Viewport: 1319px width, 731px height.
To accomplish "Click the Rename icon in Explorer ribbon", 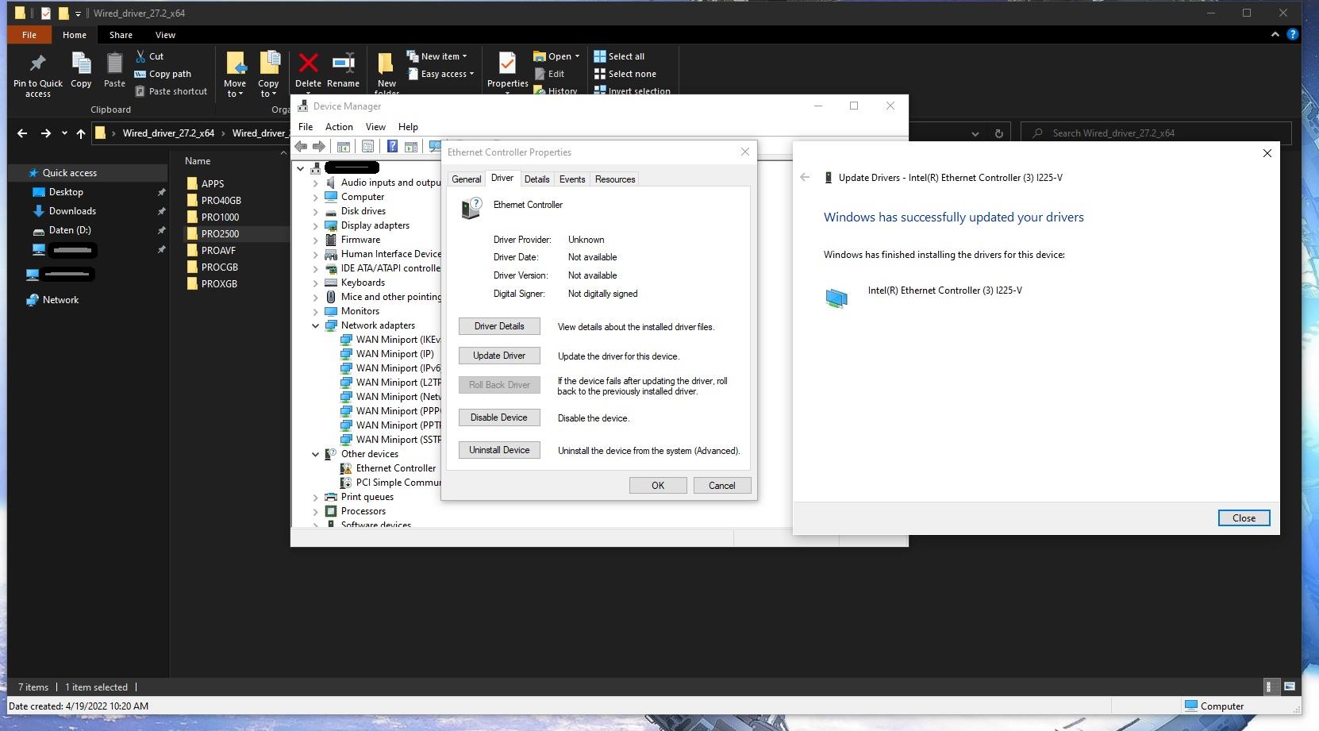I will (343, 63).
